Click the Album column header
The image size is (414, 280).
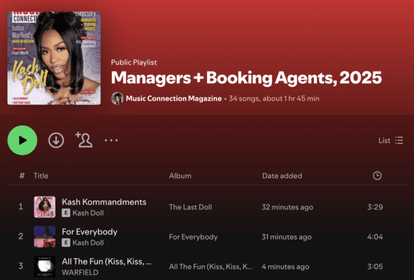pyautogui.click(x=180, y=176)
